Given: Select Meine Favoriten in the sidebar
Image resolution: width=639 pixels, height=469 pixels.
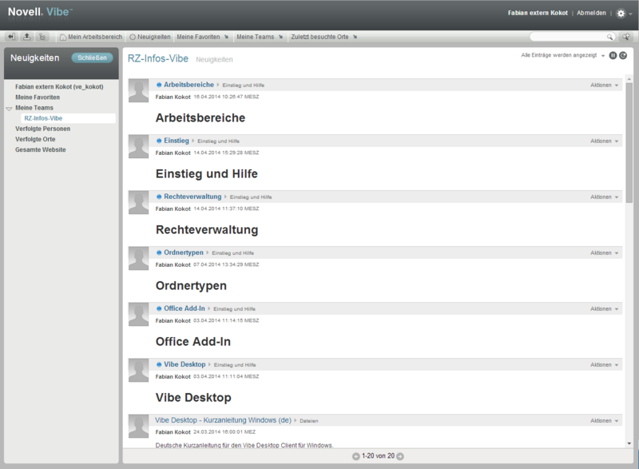Looking at the screenshot, I should [x=38, y=97].
